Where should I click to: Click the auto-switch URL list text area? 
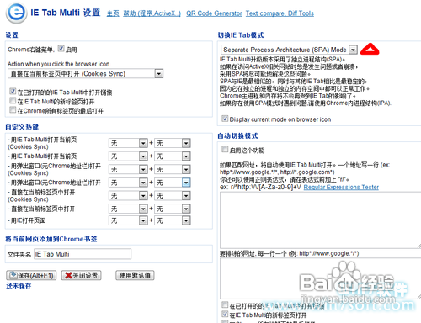(320, 220)
